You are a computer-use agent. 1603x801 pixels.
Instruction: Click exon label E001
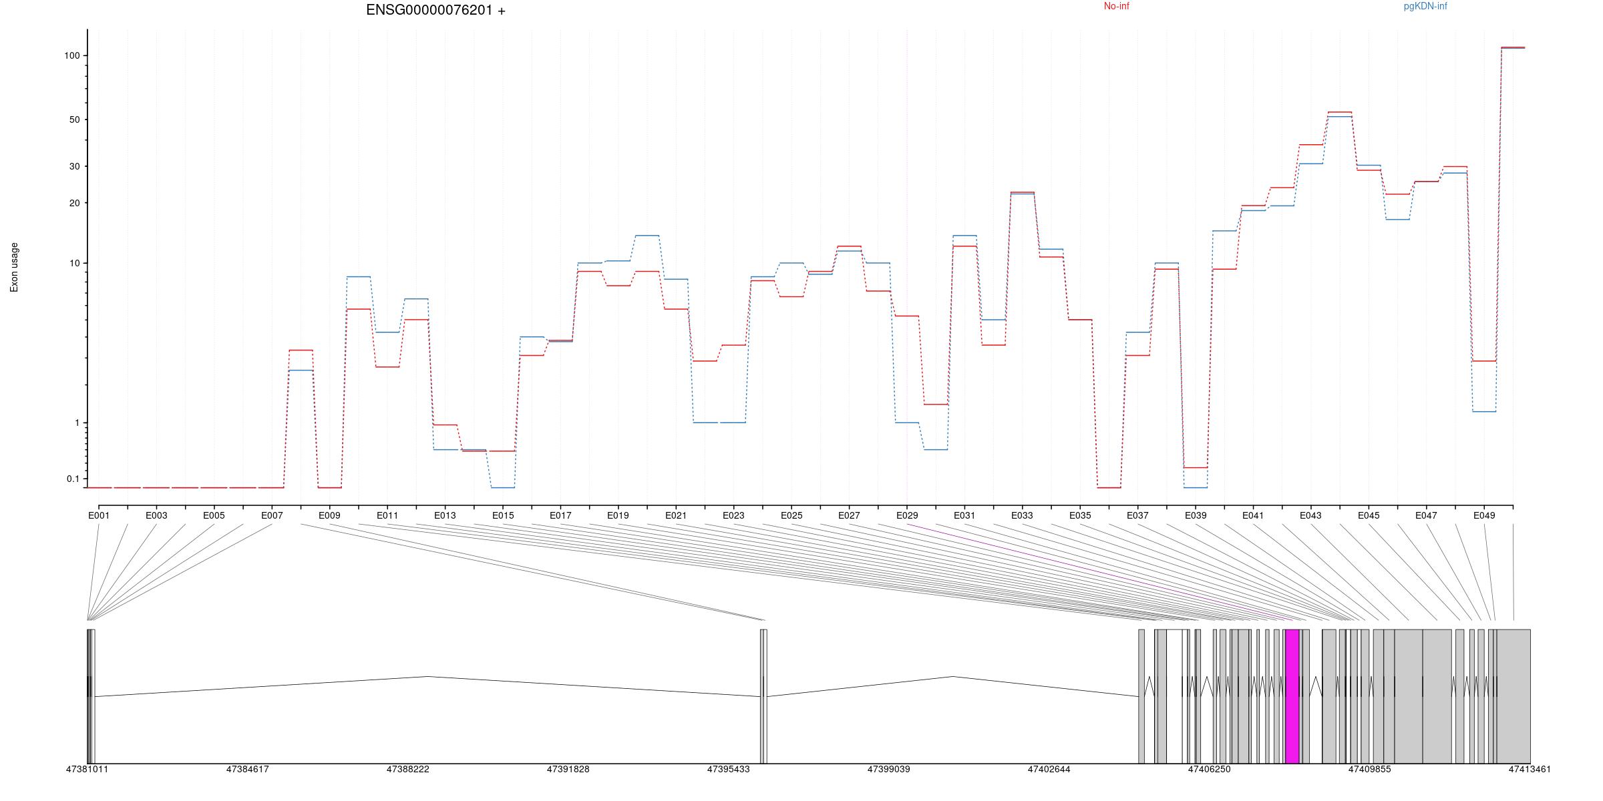click(x=99, y=515)
